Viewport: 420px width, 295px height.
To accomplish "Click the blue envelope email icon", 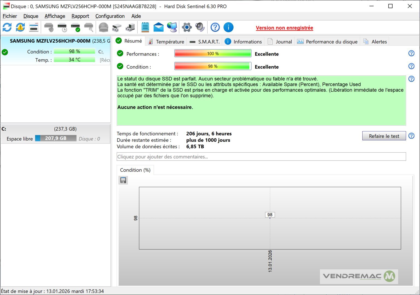I will click(x=159, y=27).
